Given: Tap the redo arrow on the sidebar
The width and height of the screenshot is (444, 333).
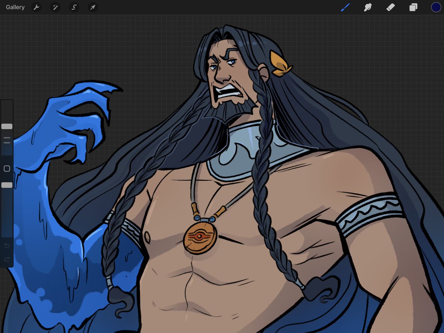Looking at the screenshot, I should pyautogui.click(x=7, y=259).
